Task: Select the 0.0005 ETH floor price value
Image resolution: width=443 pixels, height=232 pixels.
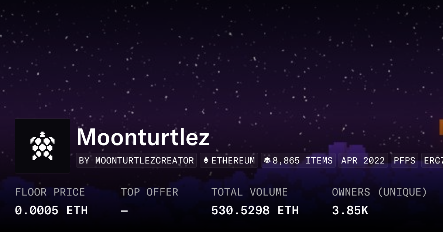Action: click(51, 211)
